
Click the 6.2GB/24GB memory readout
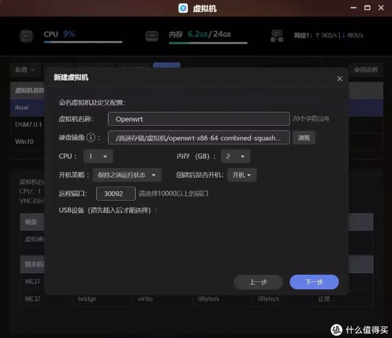[209, 34]
